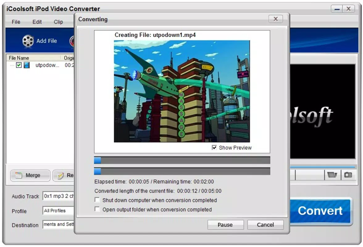Click the lower conversion progress bar
This screenshot has height=247, width=363.
click(x=182, y=171)
